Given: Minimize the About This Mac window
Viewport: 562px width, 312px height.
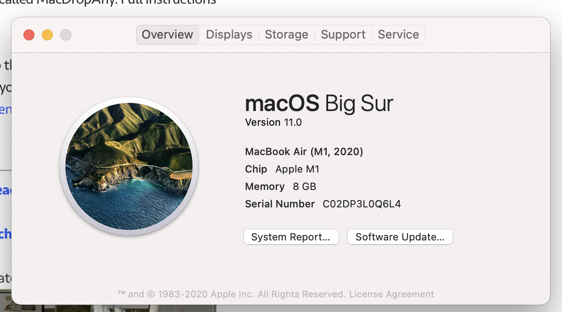Looking at the screenshot, I should click(x=47, y=35).
